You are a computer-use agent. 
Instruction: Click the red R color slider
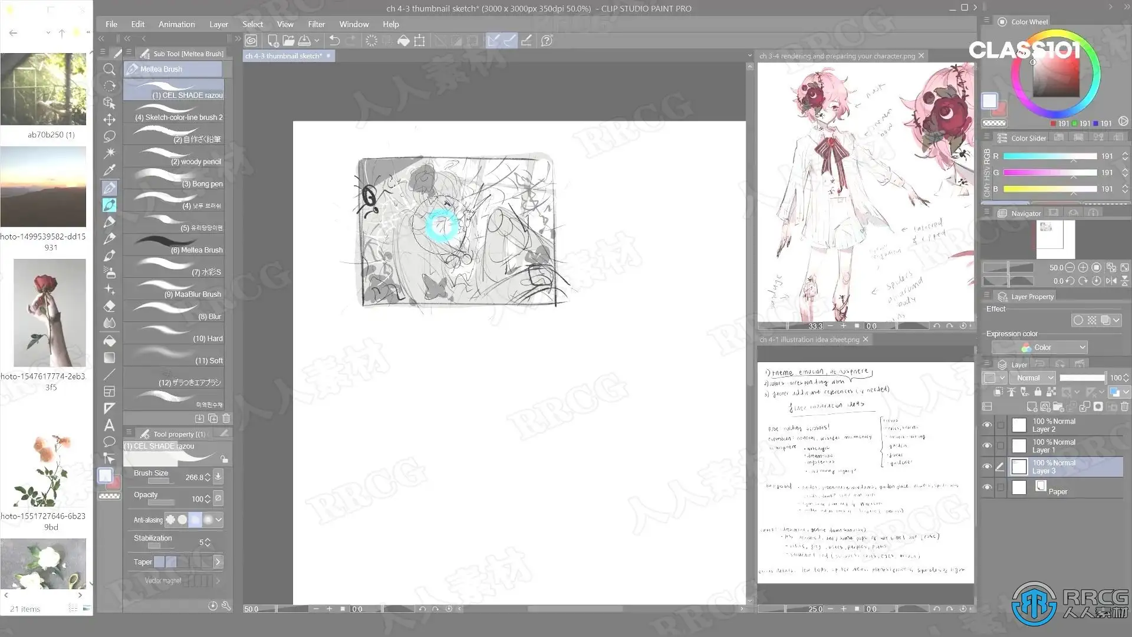click(1049, 156)
